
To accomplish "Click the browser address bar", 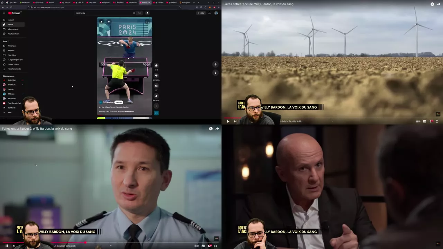I will pyautogui.click(x=104, y=7).
